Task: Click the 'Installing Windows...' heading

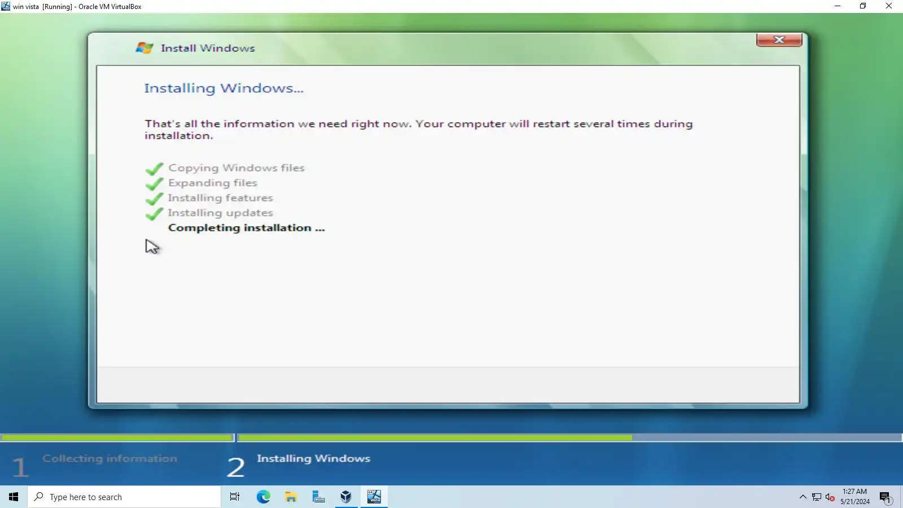Action: (x=223, y=88)
